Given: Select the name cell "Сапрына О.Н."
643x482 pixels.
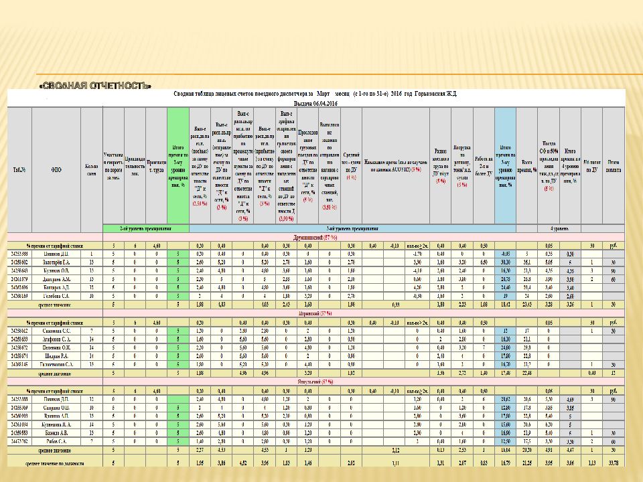Looking at the screenshot, I should click(x=56, y=408).
